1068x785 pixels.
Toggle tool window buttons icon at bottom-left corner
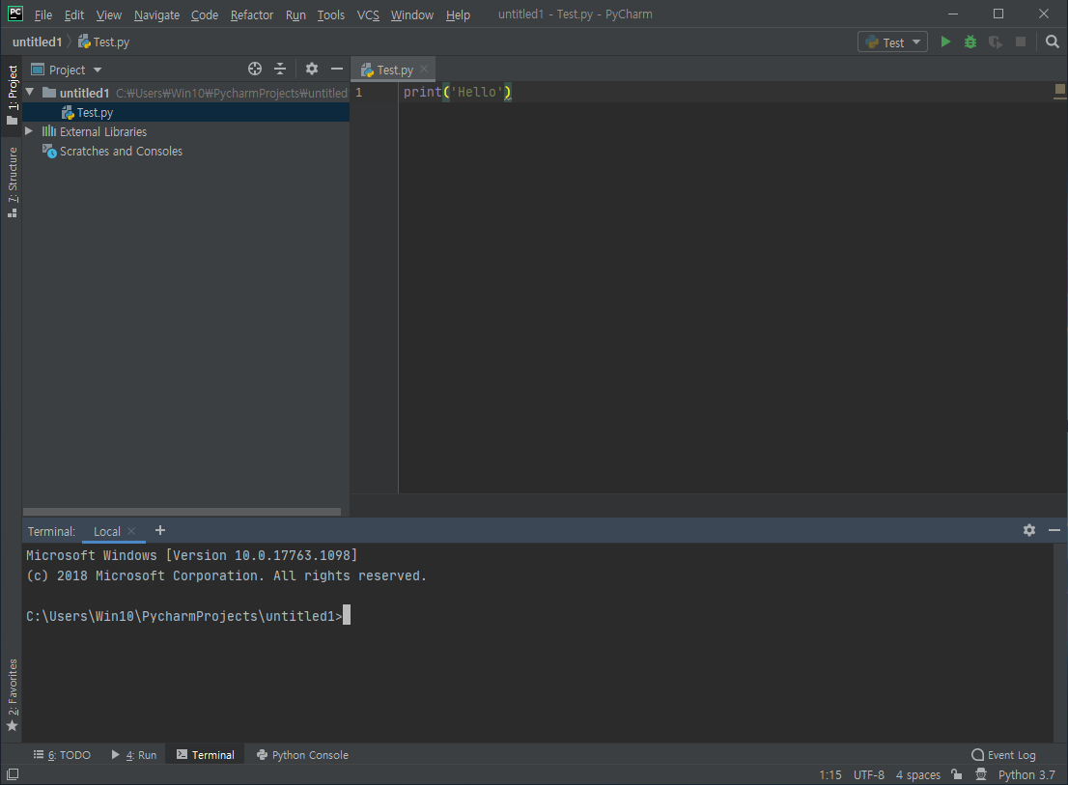[13, 774]
